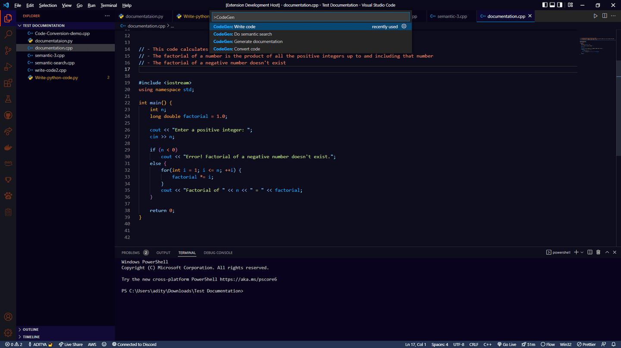Image resolution: width=621 pixels, height=348 pixels.
Task: Open the Live Share view in the activity bar
Action: pyautogui.click(x=8, y=131)
